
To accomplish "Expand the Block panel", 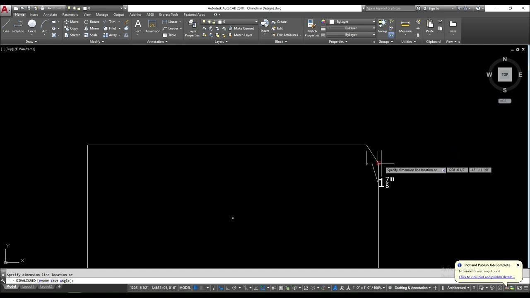I will [x=281, y=41].
